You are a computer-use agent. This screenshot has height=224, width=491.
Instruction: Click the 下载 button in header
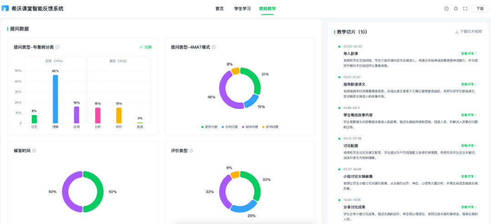point(480,9)
